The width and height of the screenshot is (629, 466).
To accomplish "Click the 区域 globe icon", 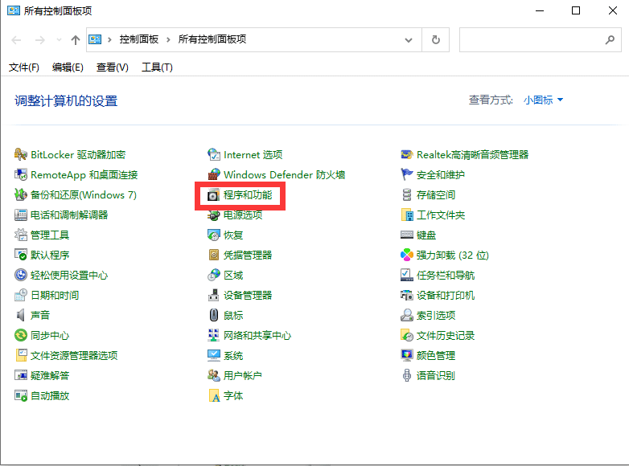I will click(x=214, y=275).
